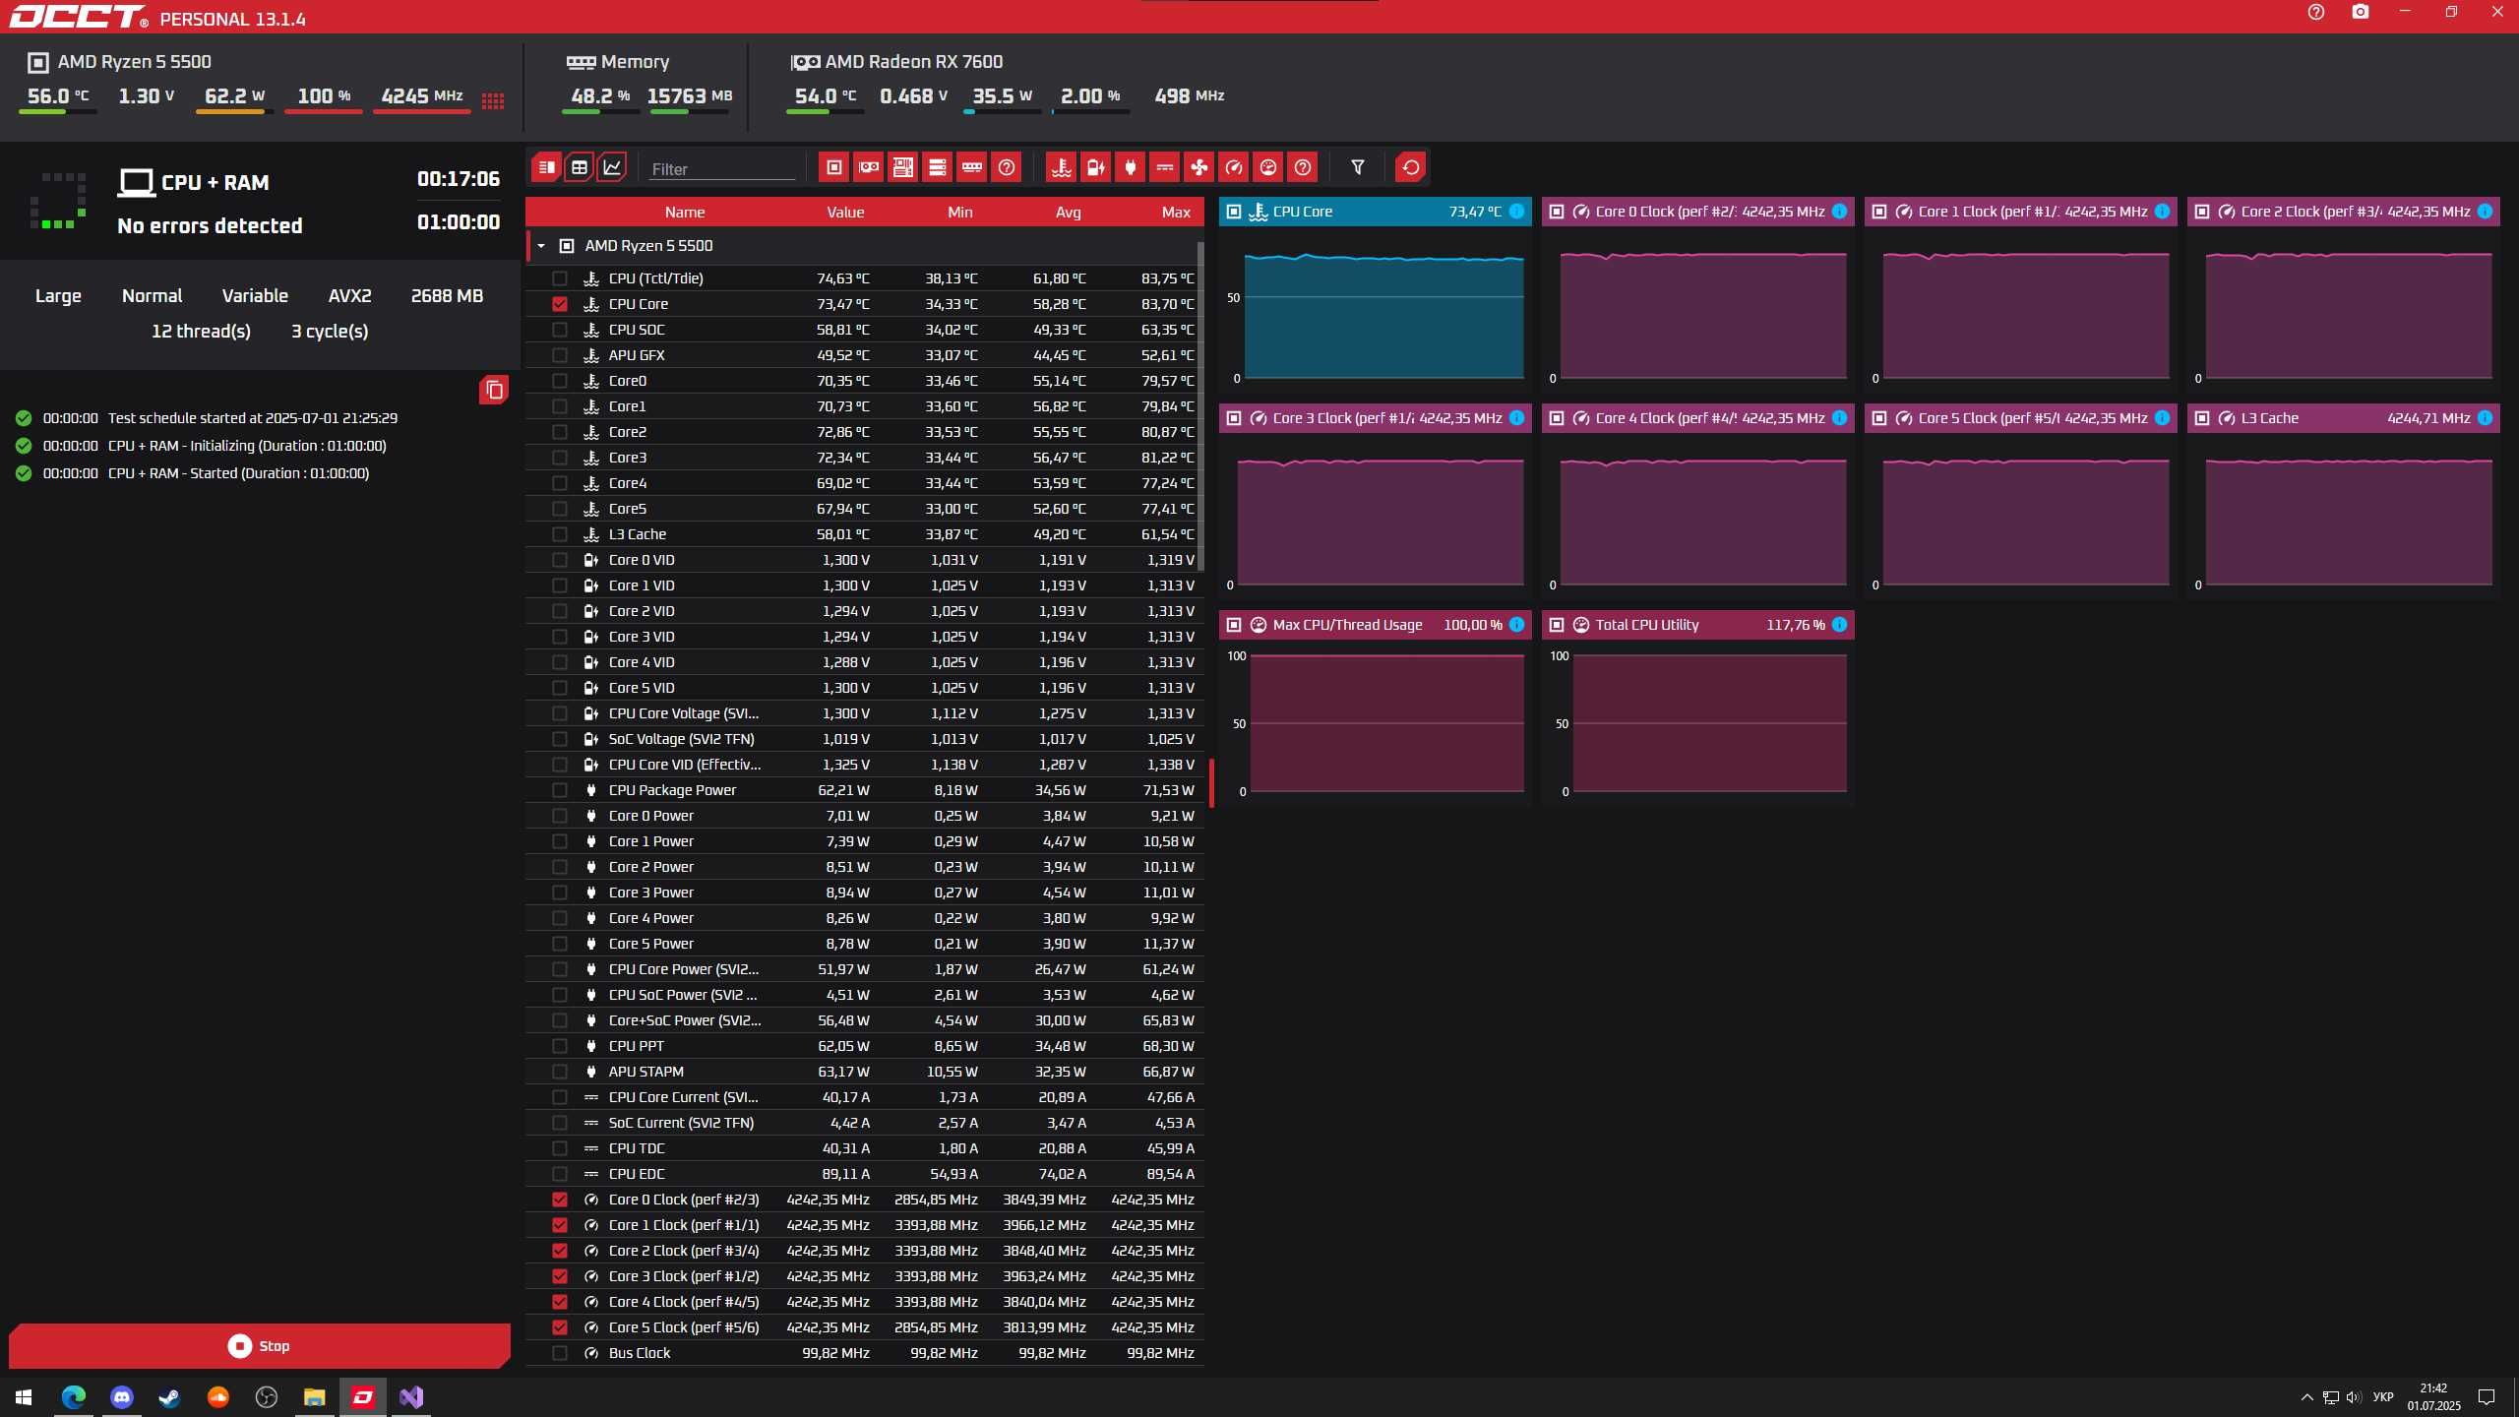Open File Explorer from the taskbar
The height and width of the screenshot is (1417, 2519).
tap(315, 1397)
